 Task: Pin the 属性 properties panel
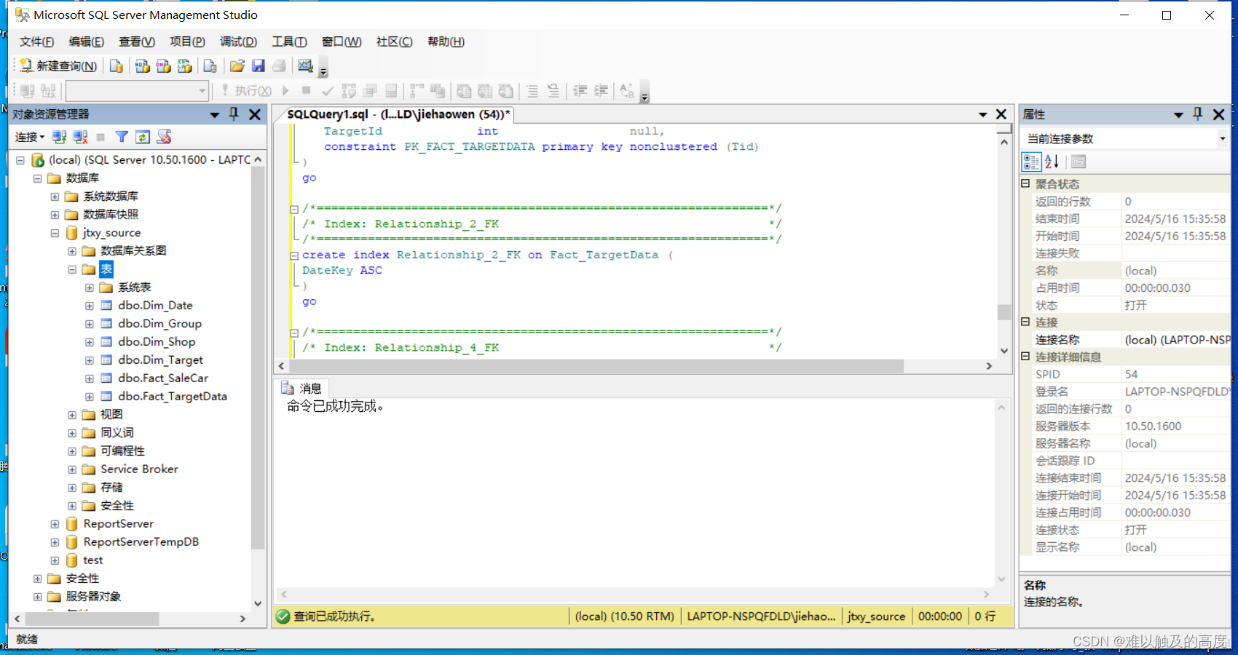coord(1198,114)
